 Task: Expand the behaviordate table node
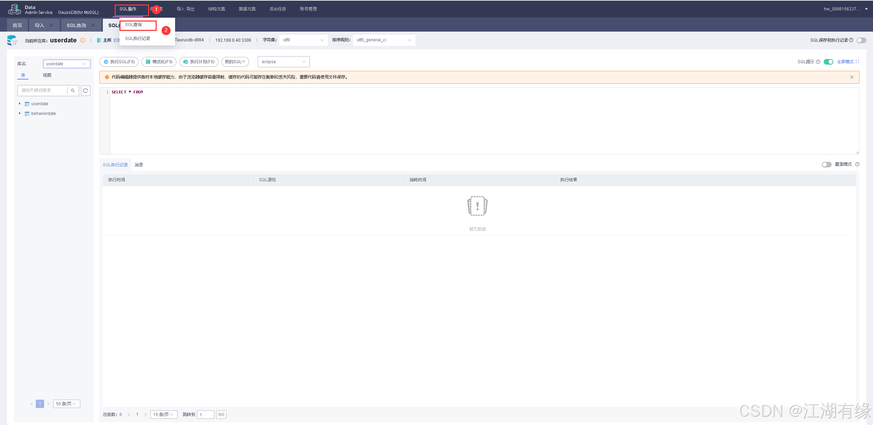(x=20, y=114)
